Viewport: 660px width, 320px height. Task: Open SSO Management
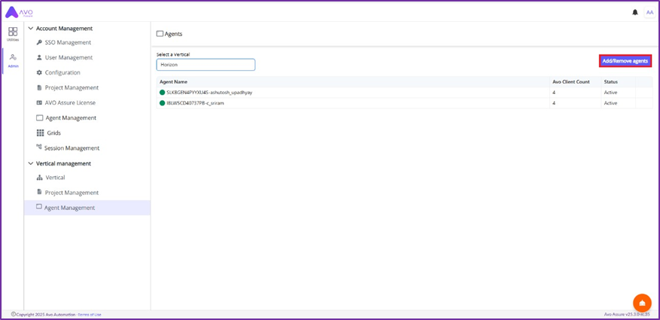(67, 43)
